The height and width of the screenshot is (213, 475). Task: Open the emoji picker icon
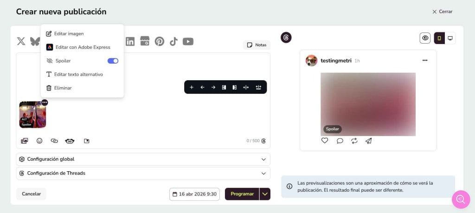pos(39,141)
